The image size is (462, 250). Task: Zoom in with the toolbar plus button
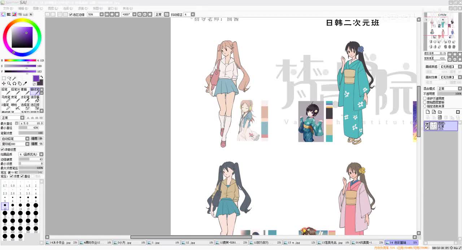pyautogui.click(x=112, y=14)
